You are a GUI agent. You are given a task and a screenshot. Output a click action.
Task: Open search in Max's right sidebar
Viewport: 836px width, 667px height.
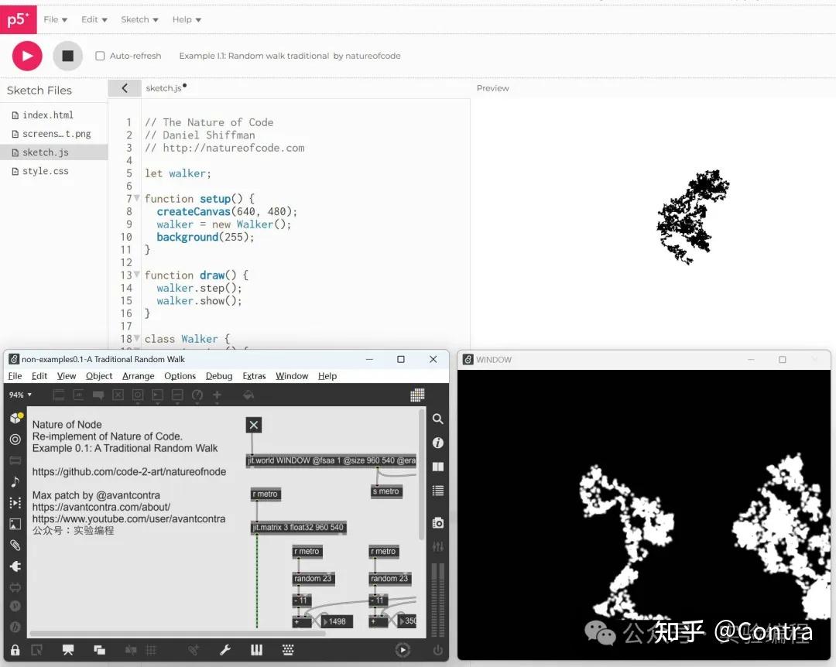coord(437,419)
